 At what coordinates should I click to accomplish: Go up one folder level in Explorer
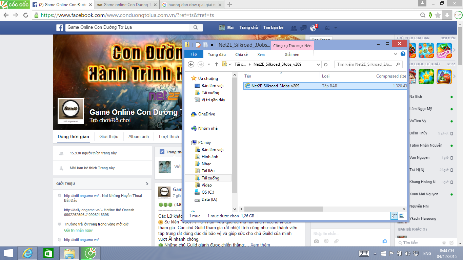pyautogui.click(x=217, y=64)
